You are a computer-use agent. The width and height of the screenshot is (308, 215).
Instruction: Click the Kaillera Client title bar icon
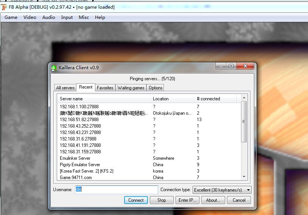click(54, 68)
